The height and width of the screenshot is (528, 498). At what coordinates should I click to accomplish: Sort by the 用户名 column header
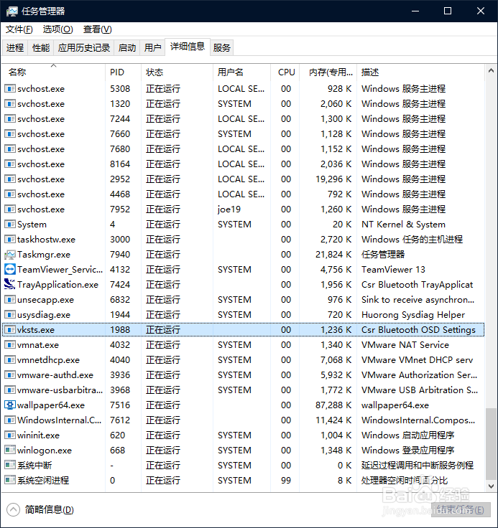coord(241,72)
